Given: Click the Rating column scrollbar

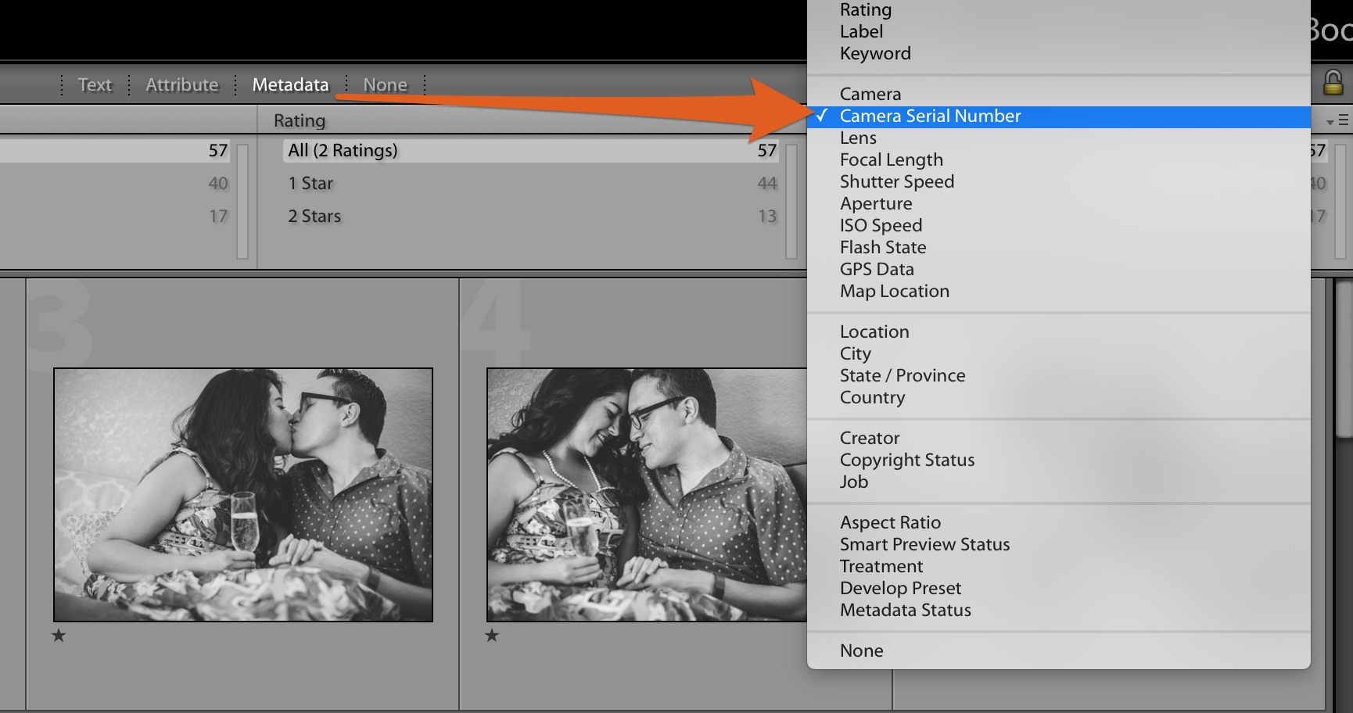Looking at the screenshot, I should [791, 201].
